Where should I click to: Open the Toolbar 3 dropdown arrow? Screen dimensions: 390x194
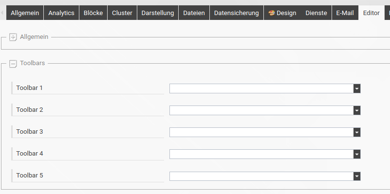[x=357, y=132]
